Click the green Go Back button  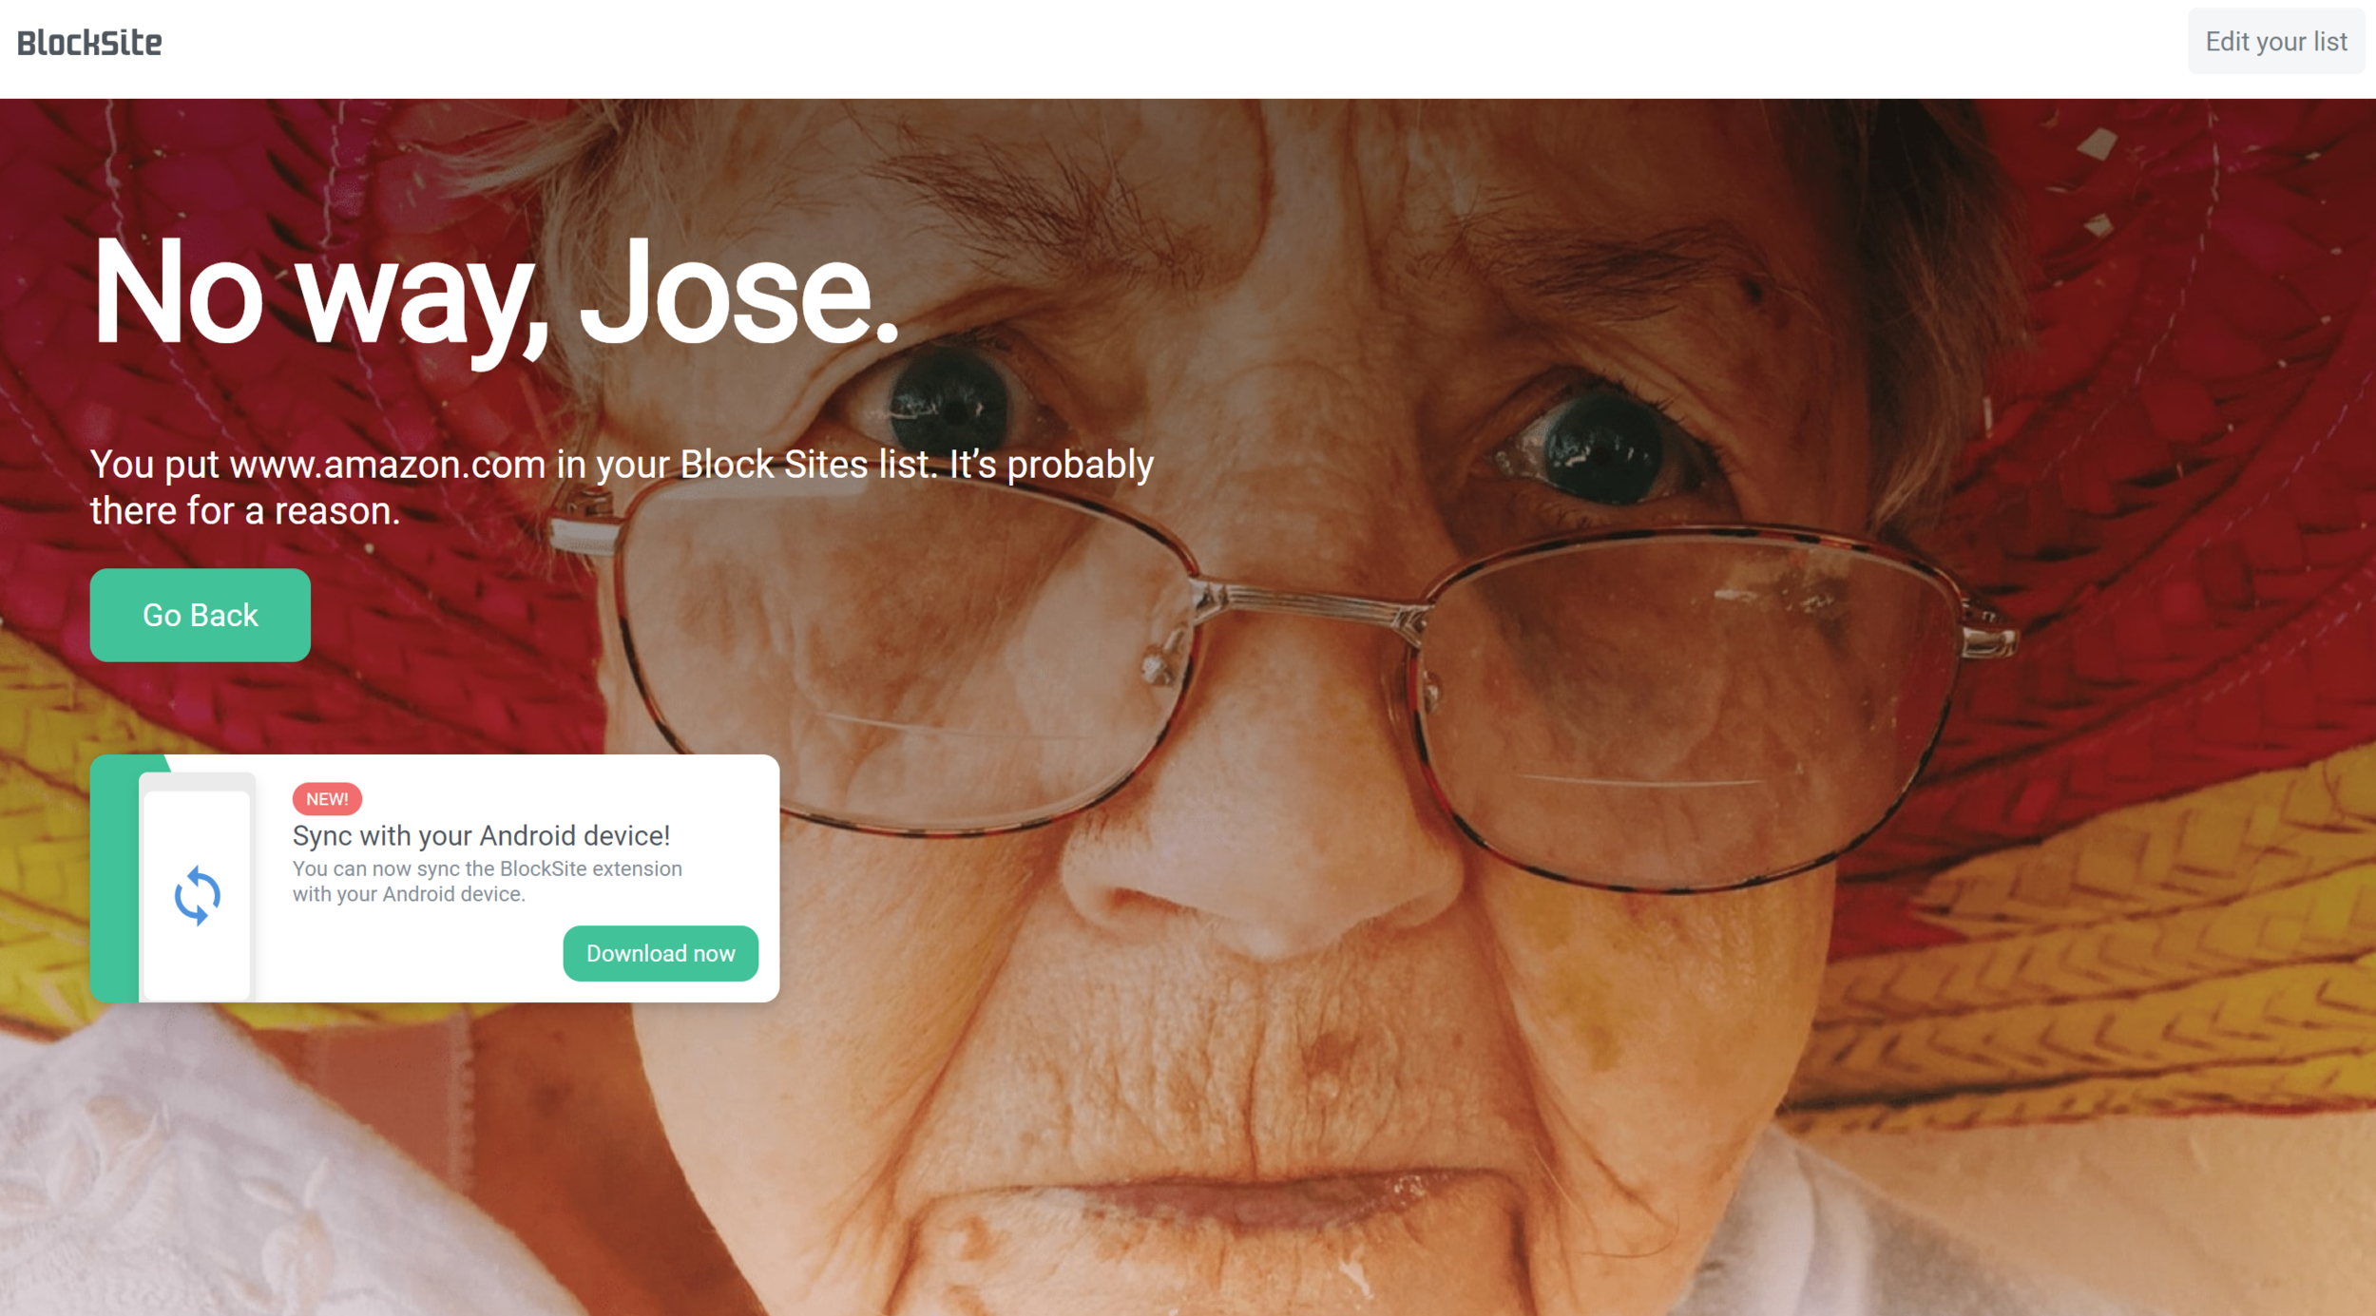tap(201, 615)
